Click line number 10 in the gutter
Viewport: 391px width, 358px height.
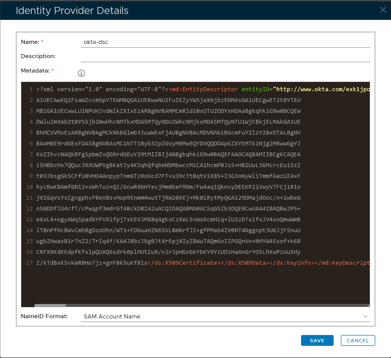point(29,187)
